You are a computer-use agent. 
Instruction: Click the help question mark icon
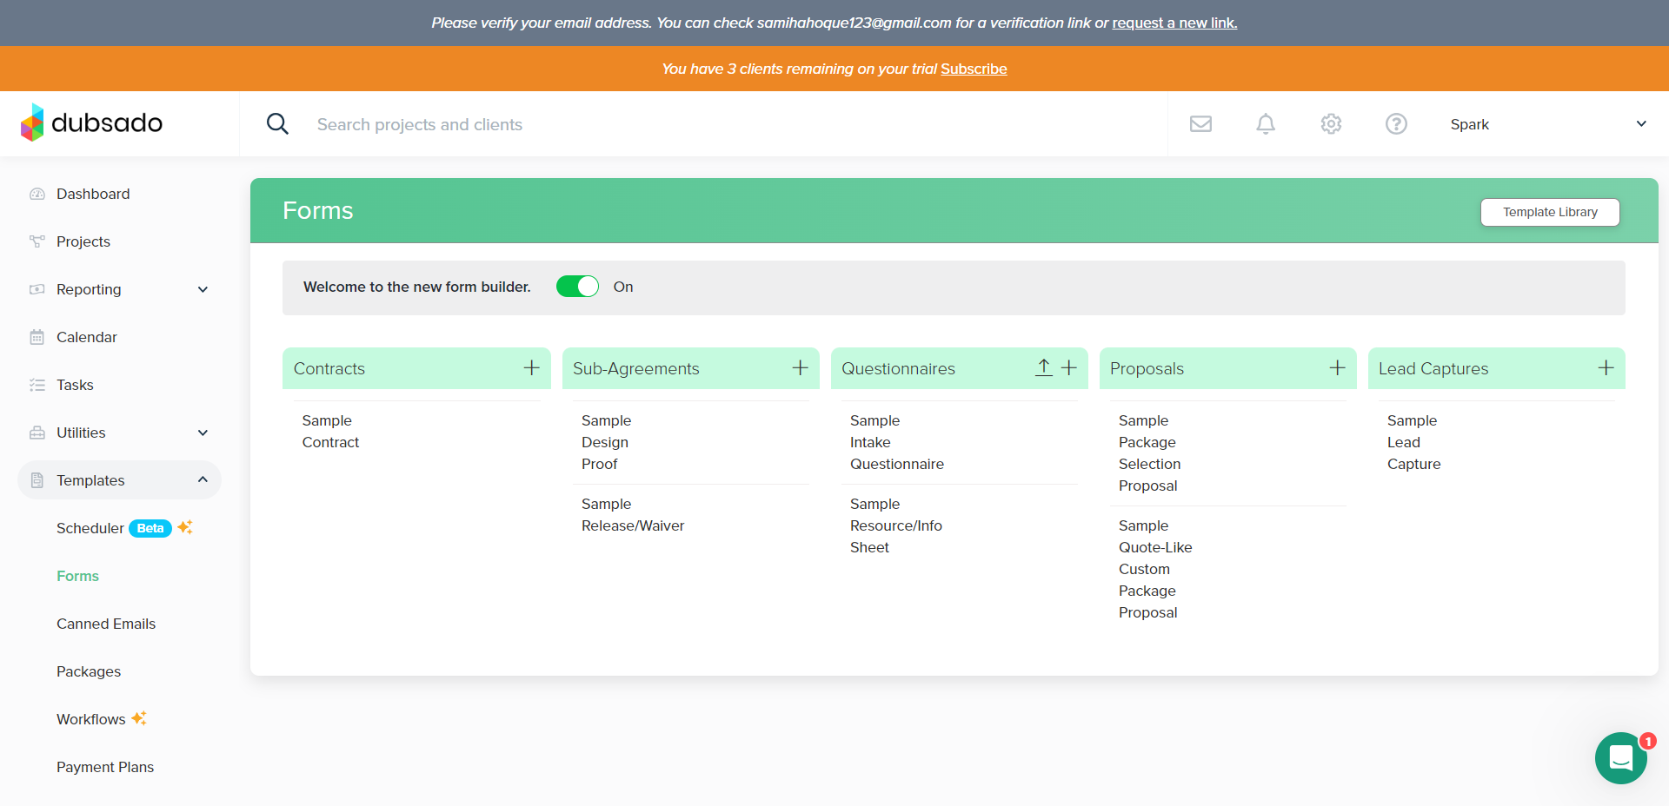pyautogui.click(x=1396, y=124)
